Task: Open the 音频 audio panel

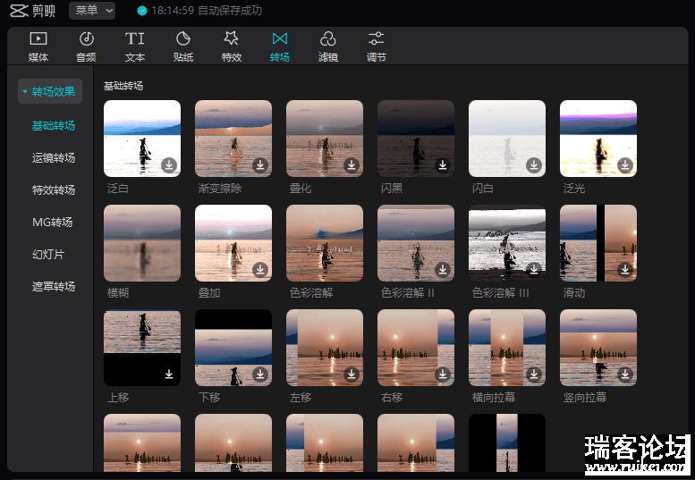Action: (86, 46)
